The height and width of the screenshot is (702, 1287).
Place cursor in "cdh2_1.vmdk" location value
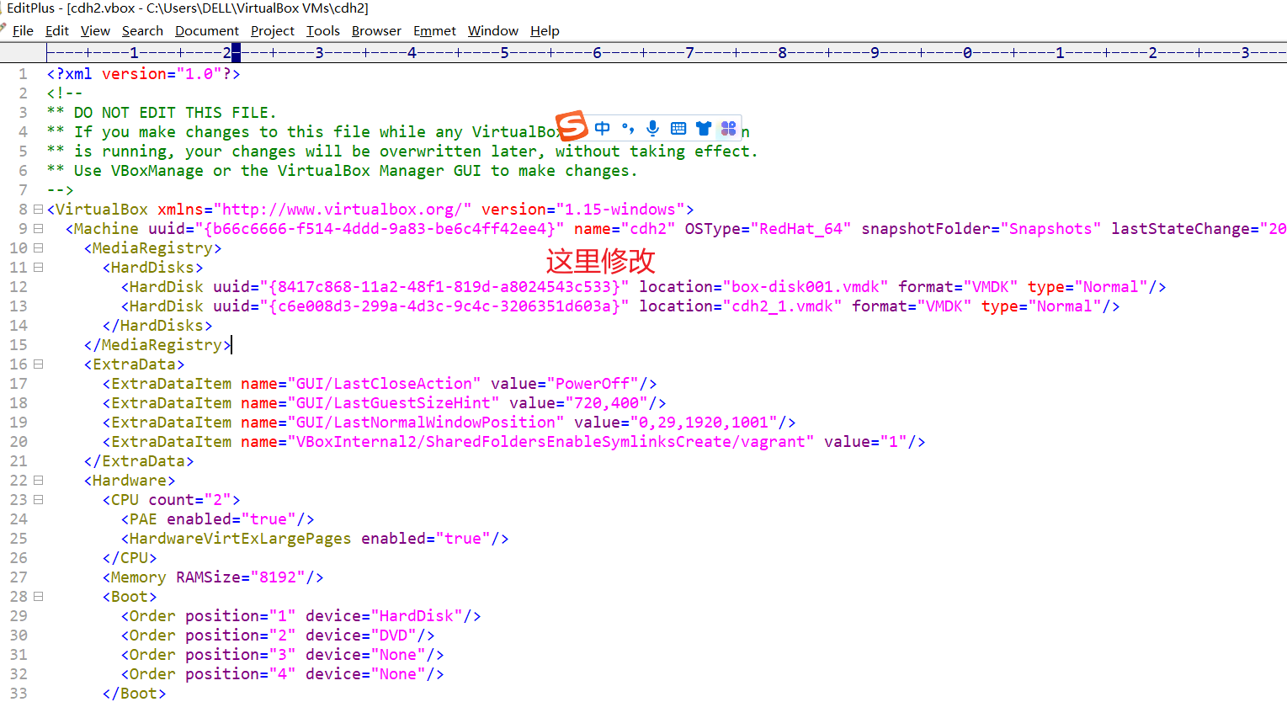(782, 306)
